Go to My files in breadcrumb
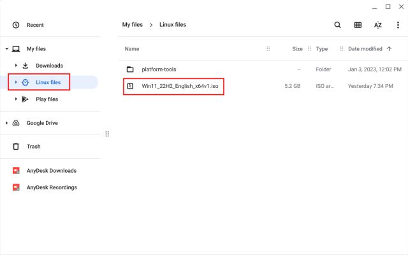The height and width of the screenshot is (255, 408). coord(132,25)
